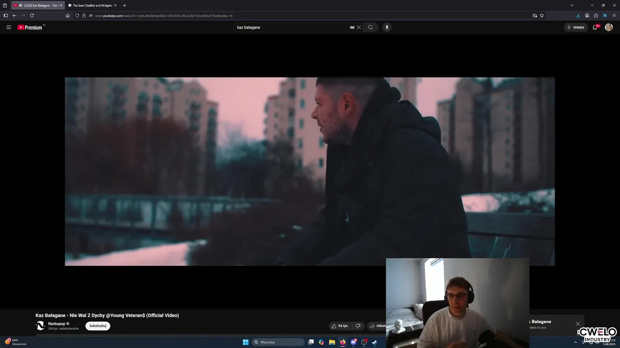Viewport: 620px width, 348px height.
Task: Open the on-screen keyboard icon in search box
Action: (x=352, y=27)
